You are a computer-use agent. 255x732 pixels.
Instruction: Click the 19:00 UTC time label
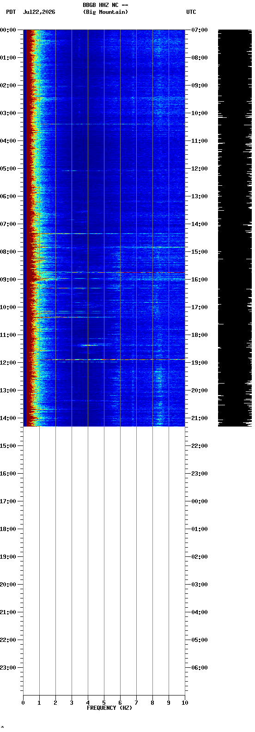pyautogui.click(x=200, y=363)
